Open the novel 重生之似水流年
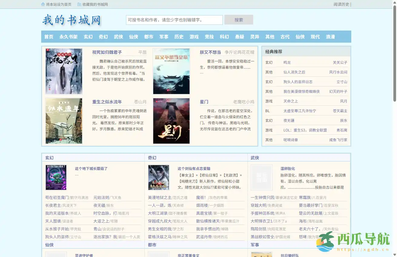This screenshot has height=257, width=397. (107, 102)
